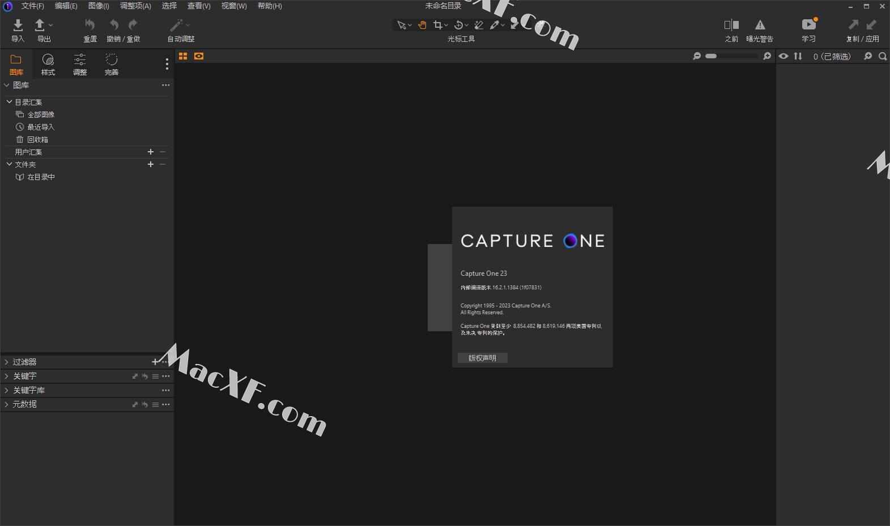
Task: Switch to the 调整 tool tab
Action: [x=80, y=65]
